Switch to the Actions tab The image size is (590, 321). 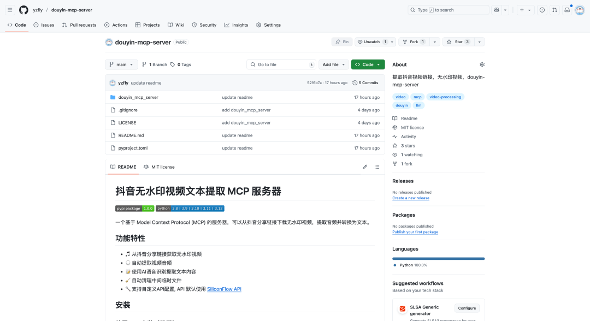(116, 25)
